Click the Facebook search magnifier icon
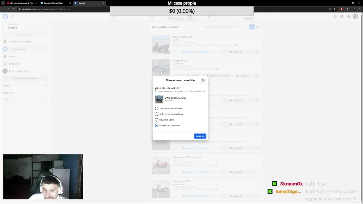Screen dimensions: 363x204 12,16
